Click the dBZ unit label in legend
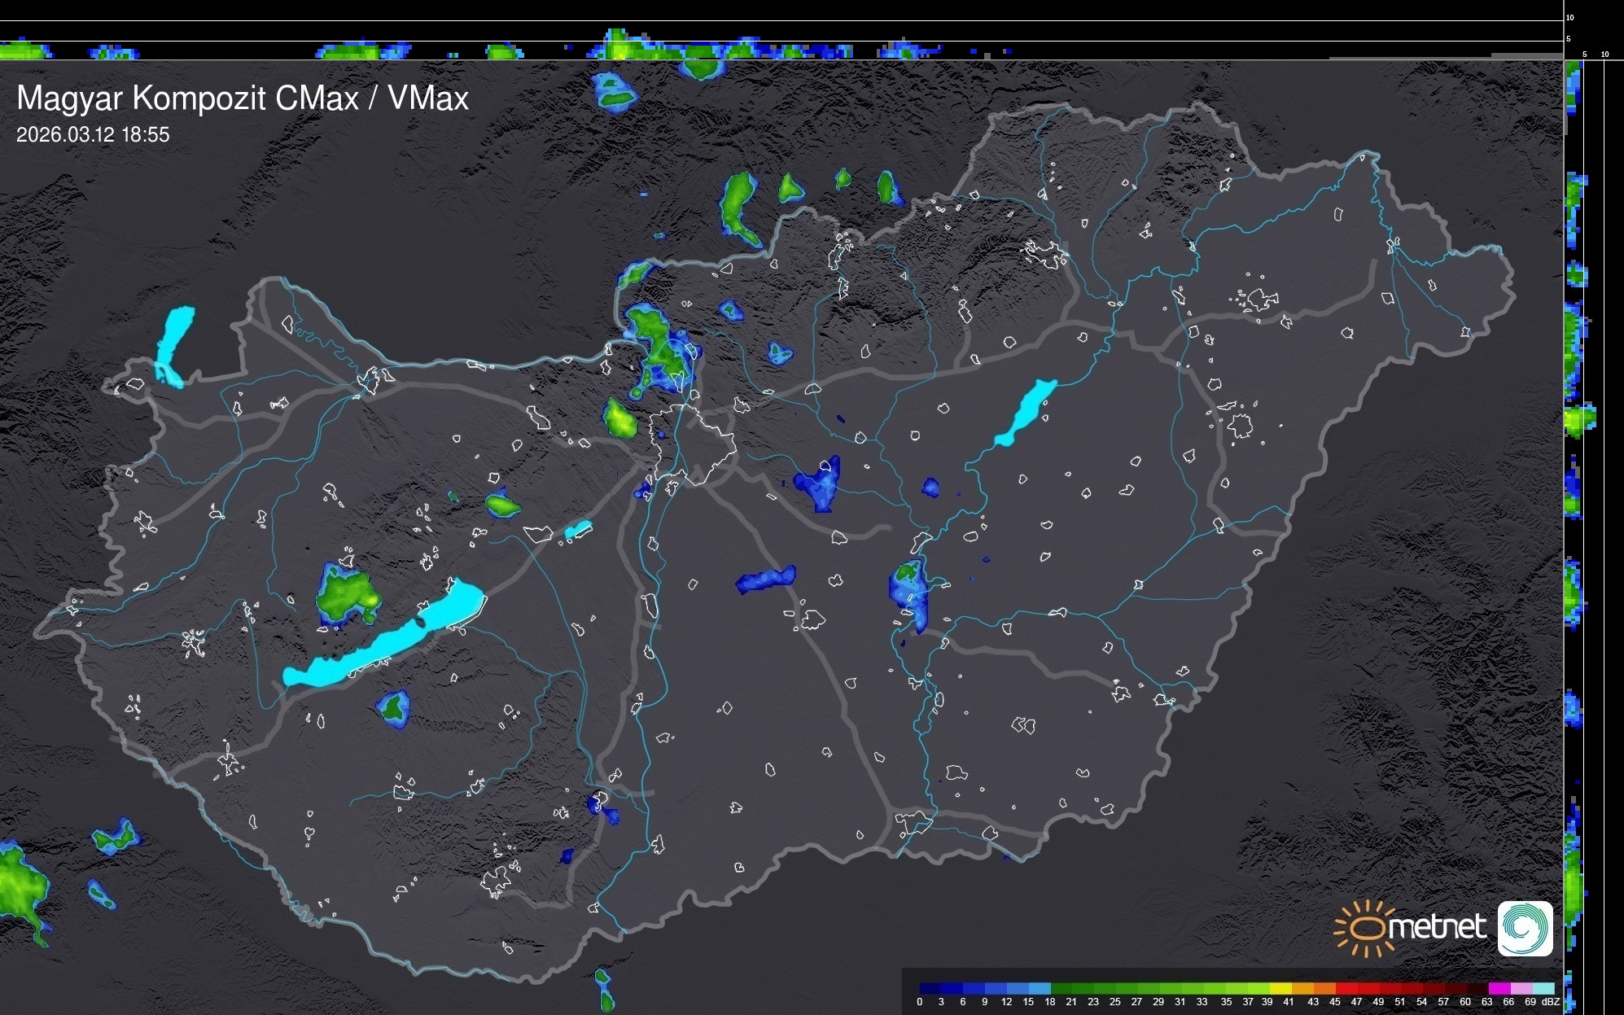 coord(1551,1002)
